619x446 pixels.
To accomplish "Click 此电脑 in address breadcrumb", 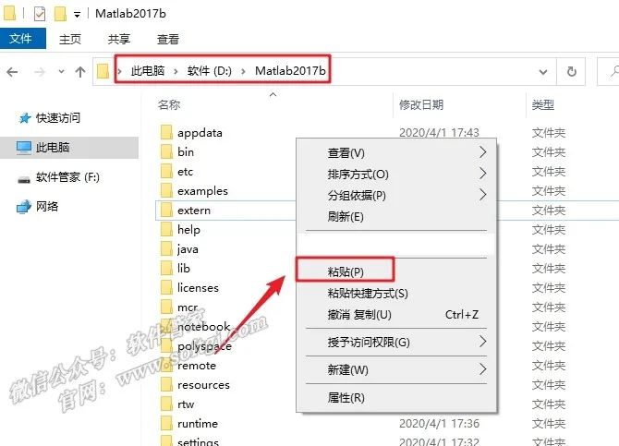I will [148, 71].
